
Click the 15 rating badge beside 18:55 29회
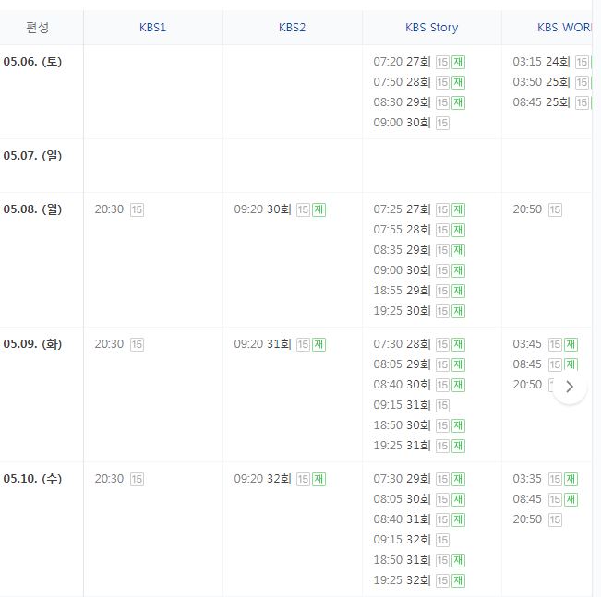[x=442, y=292]
